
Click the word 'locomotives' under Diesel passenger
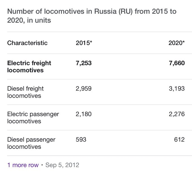point(24,147)
